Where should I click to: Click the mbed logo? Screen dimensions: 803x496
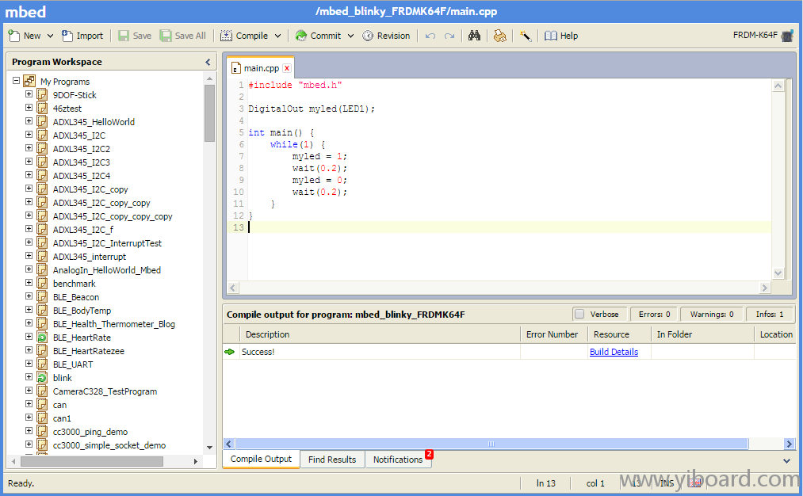25,11
